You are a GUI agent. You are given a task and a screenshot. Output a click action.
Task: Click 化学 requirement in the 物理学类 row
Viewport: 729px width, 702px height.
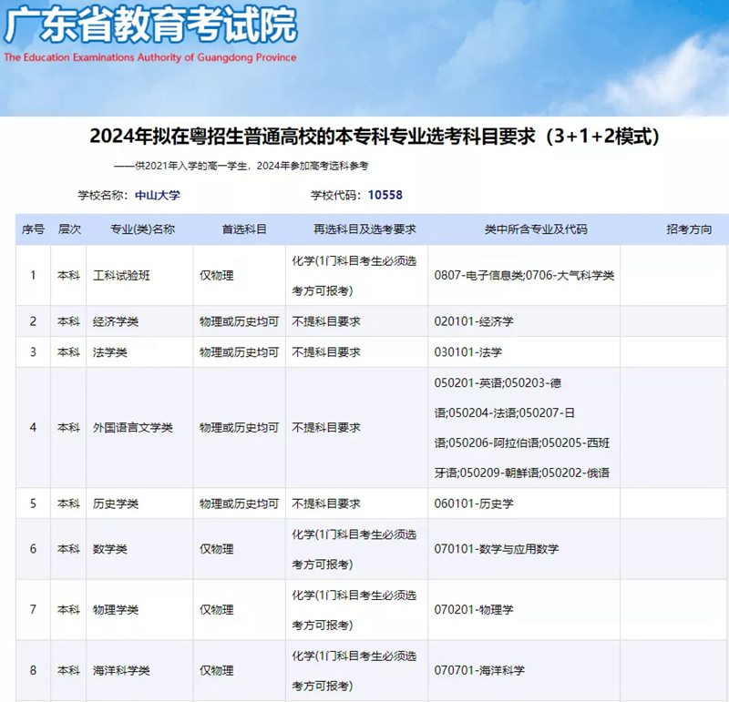[x=354, y=610]
